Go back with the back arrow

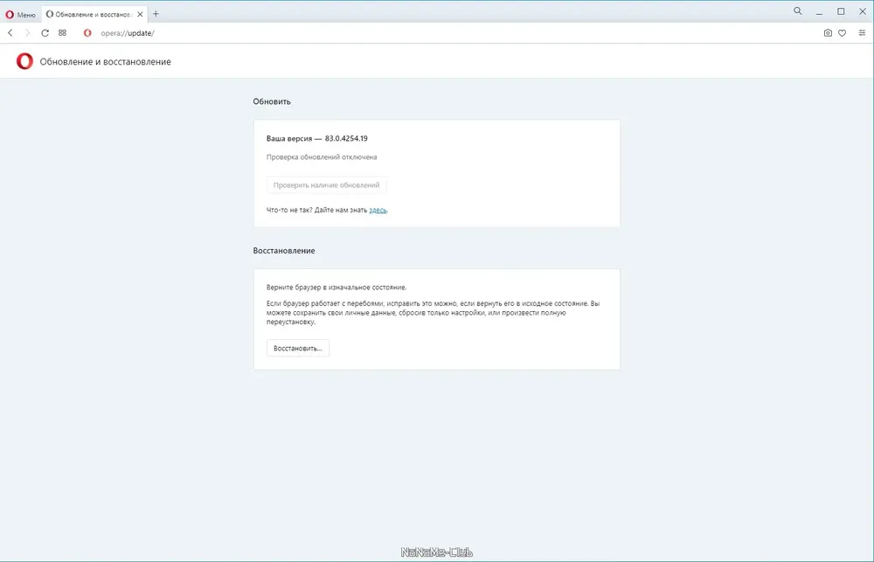10,33
